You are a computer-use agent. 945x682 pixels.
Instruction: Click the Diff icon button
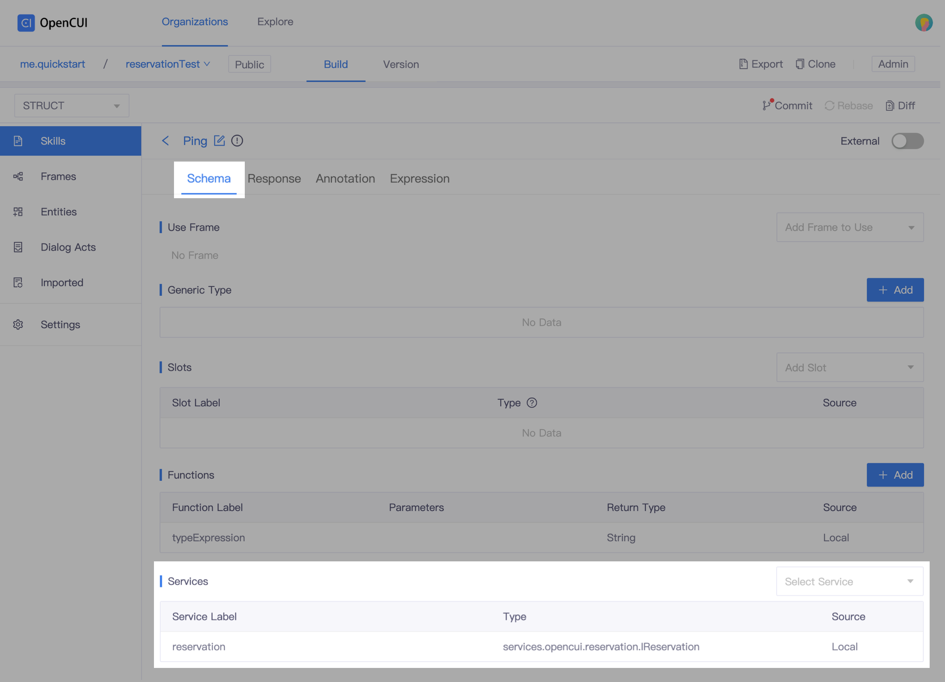[x=890, y=105]
